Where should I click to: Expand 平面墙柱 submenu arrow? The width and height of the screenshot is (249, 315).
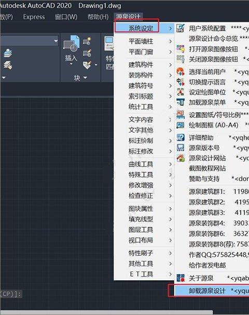click(170, 42)
